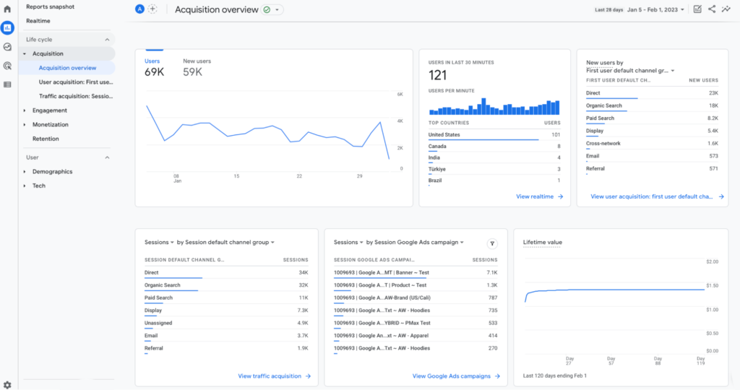Viewport: 740px width, 390px height.
Task: Share this report via share icon
Action: click(712, 9)
